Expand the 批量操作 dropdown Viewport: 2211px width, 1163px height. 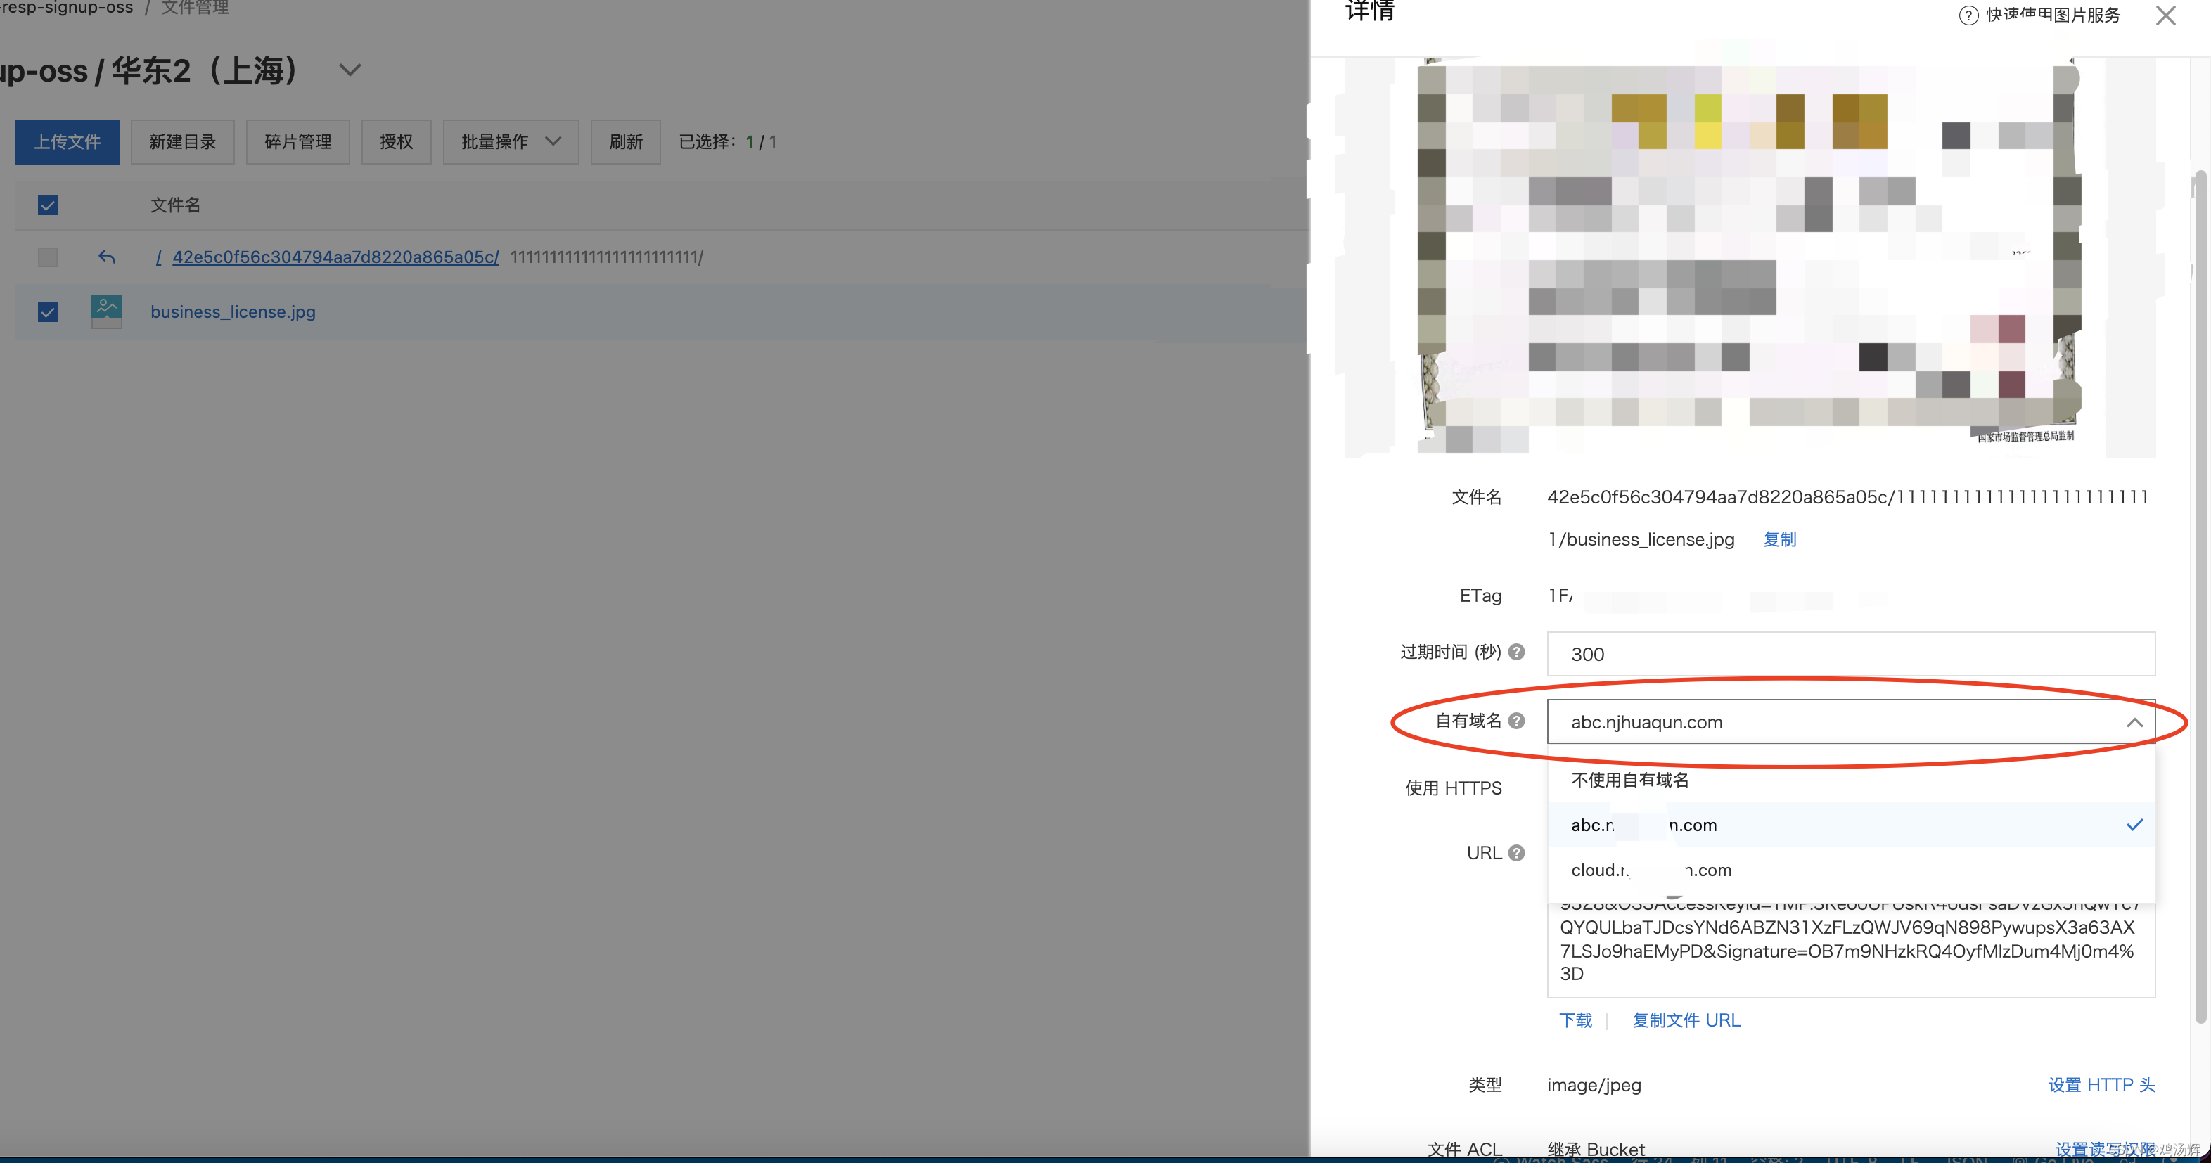pyautogui.click(x=511, y=141)
